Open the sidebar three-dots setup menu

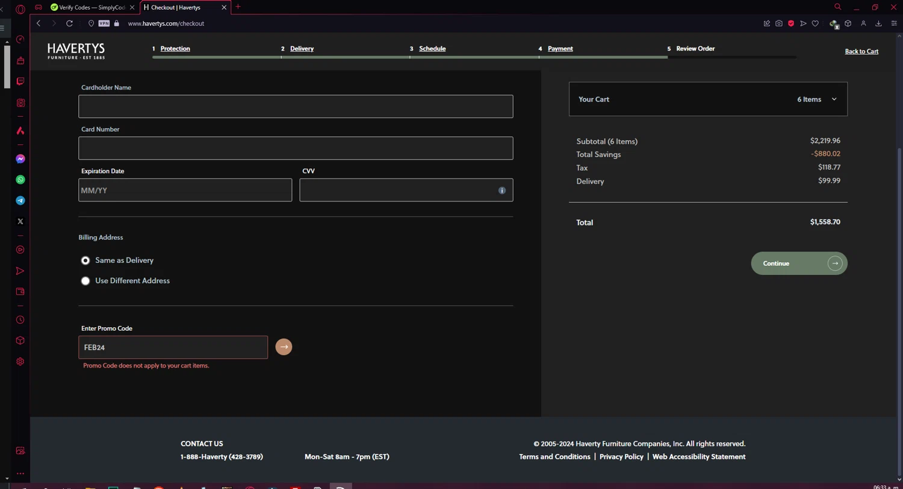tap(20, 474)
